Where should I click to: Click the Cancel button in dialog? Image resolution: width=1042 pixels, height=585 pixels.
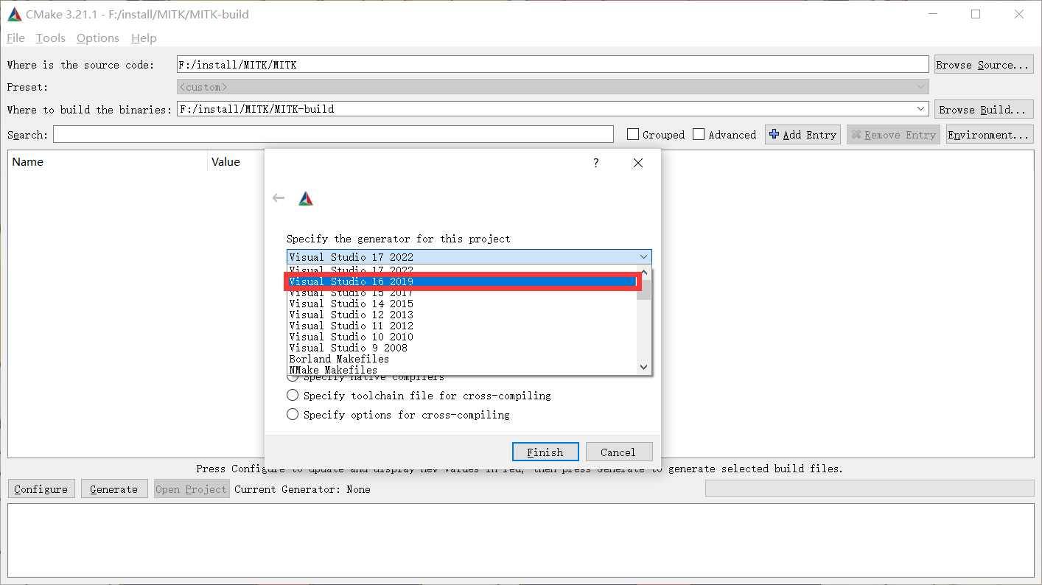click(618, 452)
